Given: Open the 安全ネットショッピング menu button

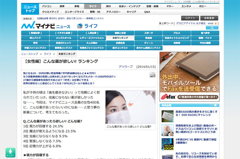Looking at the screenshot, I should [x=177, y=38].
